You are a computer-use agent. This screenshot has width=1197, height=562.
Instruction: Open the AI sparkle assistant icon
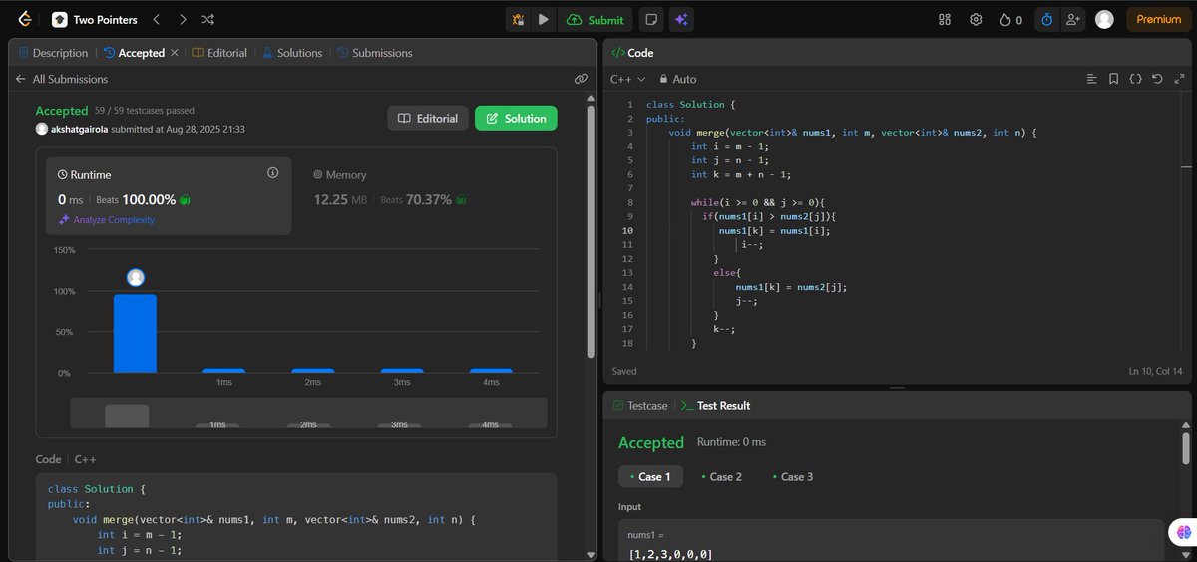point(682,19)
